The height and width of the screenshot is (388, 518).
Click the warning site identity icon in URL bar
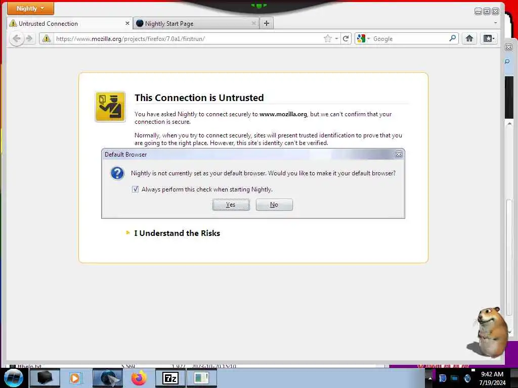[46, 38]
